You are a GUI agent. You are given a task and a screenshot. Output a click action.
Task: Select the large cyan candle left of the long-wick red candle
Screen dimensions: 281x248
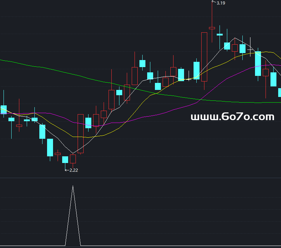coord(258,64)
